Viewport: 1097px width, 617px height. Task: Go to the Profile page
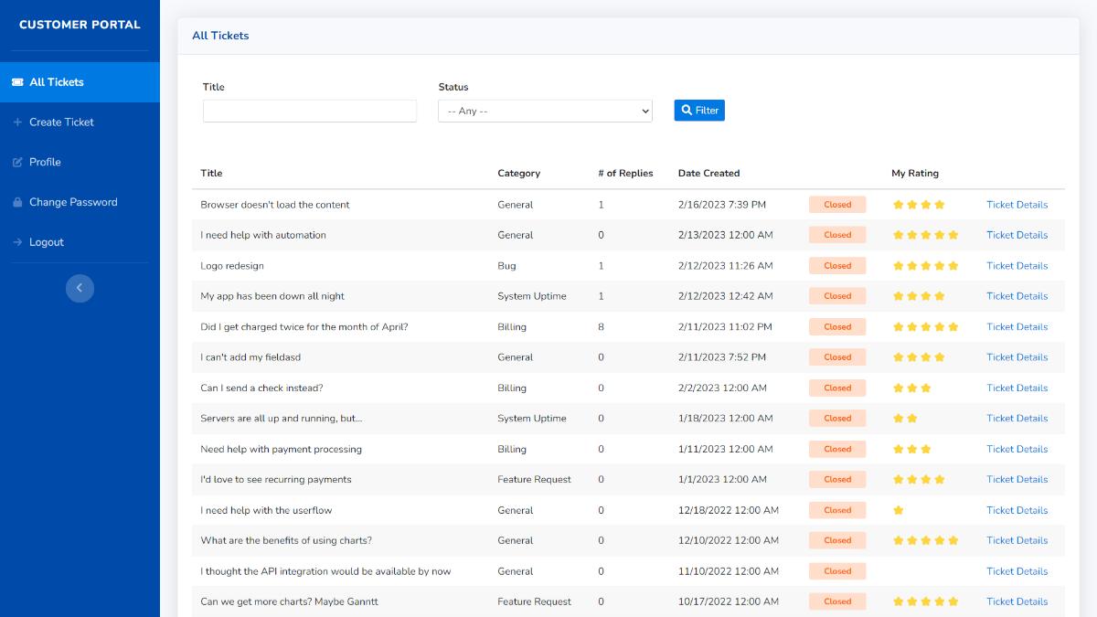click(x=45, y=162)
